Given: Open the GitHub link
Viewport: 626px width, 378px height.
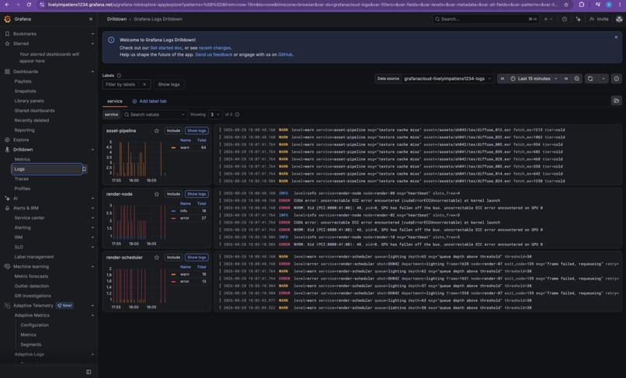Looking at the screenshot, I should tap(285, 54).
